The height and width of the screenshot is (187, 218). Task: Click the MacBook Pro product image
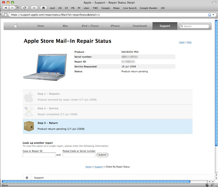pyautogui.click(x=45, y=67)
